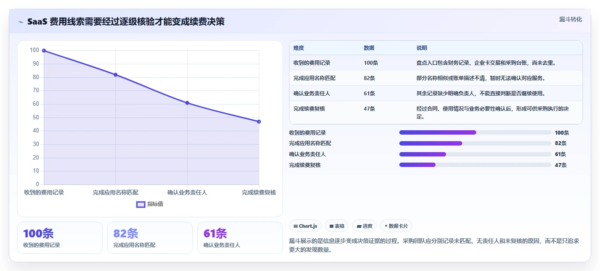
Task: Open the Chart.js chip
Action: coord(305,226)
